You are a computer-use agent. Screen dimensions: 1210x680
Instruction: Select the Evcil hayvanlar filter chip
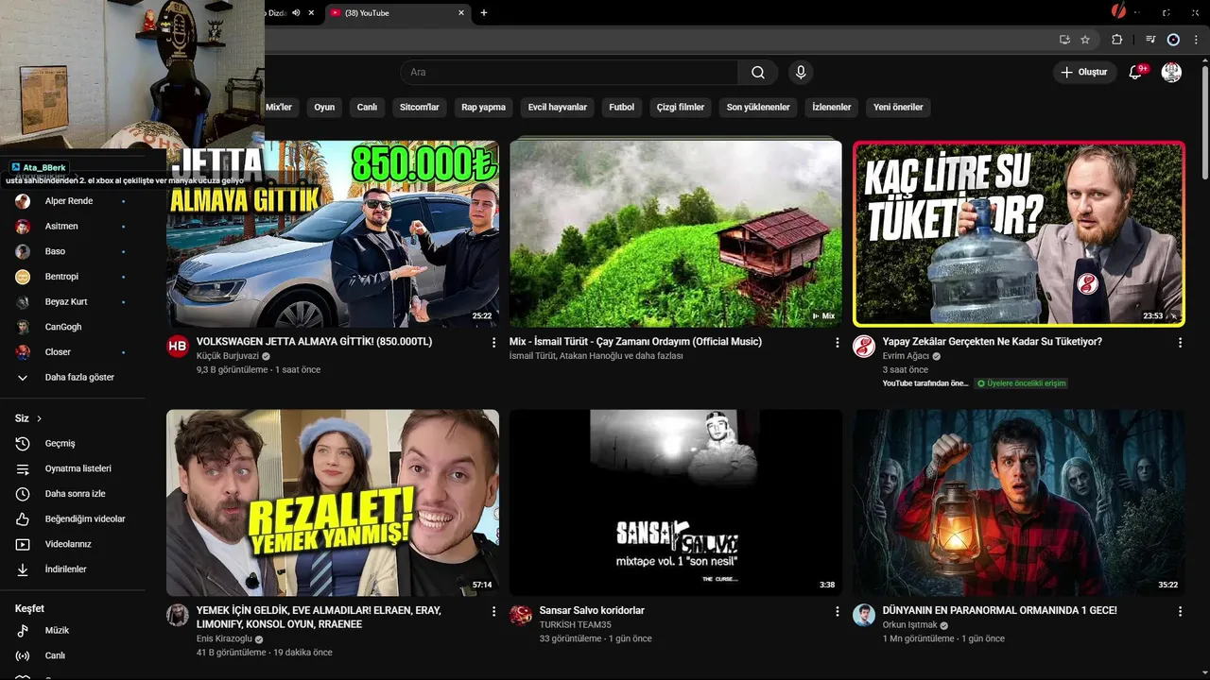pos(558,107)
